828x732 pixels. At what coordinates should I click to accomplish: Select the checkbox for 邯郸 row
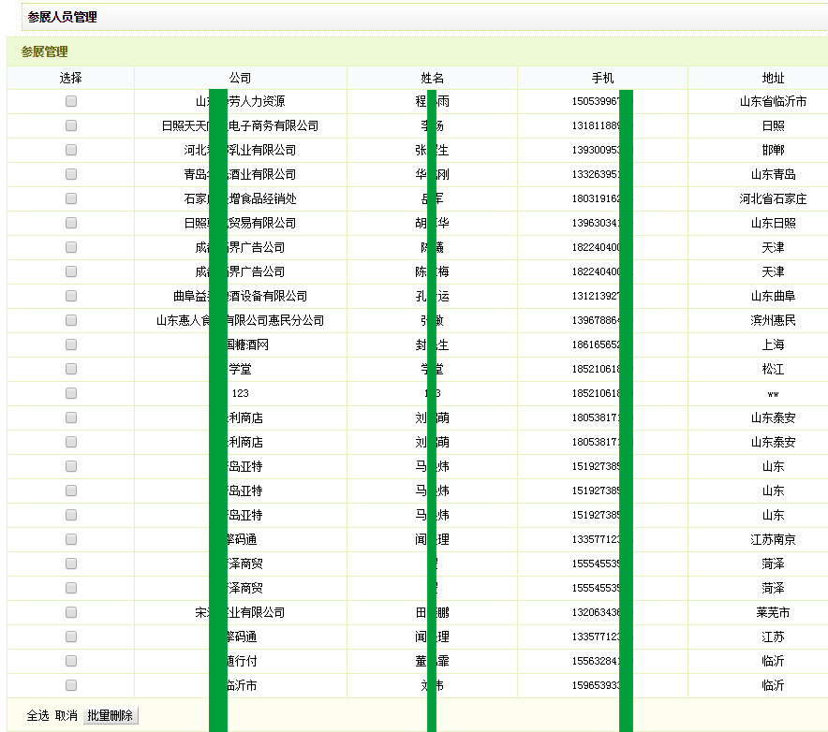coord(71,150)
